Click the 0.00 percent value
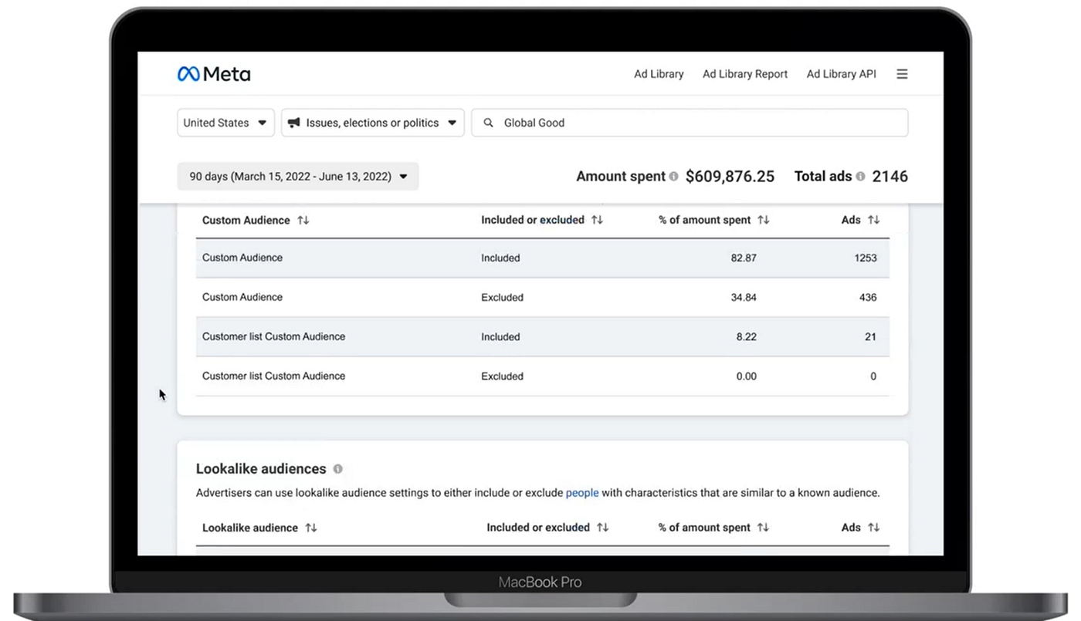 tap(747, 376)
